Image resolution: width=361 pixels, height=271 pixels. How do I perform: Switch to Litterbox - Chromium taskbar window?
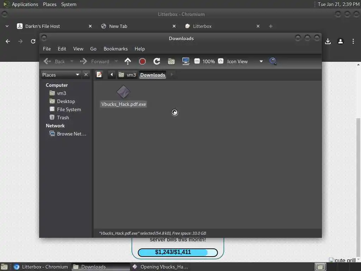[41, 267]
